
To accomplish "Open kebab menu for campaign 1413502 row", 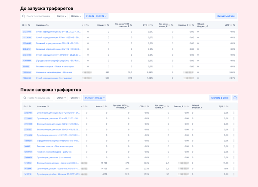I will 234,163.
